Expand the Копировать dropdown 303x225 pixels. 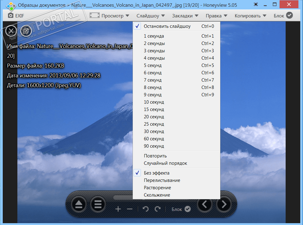[x=251, y=16]
